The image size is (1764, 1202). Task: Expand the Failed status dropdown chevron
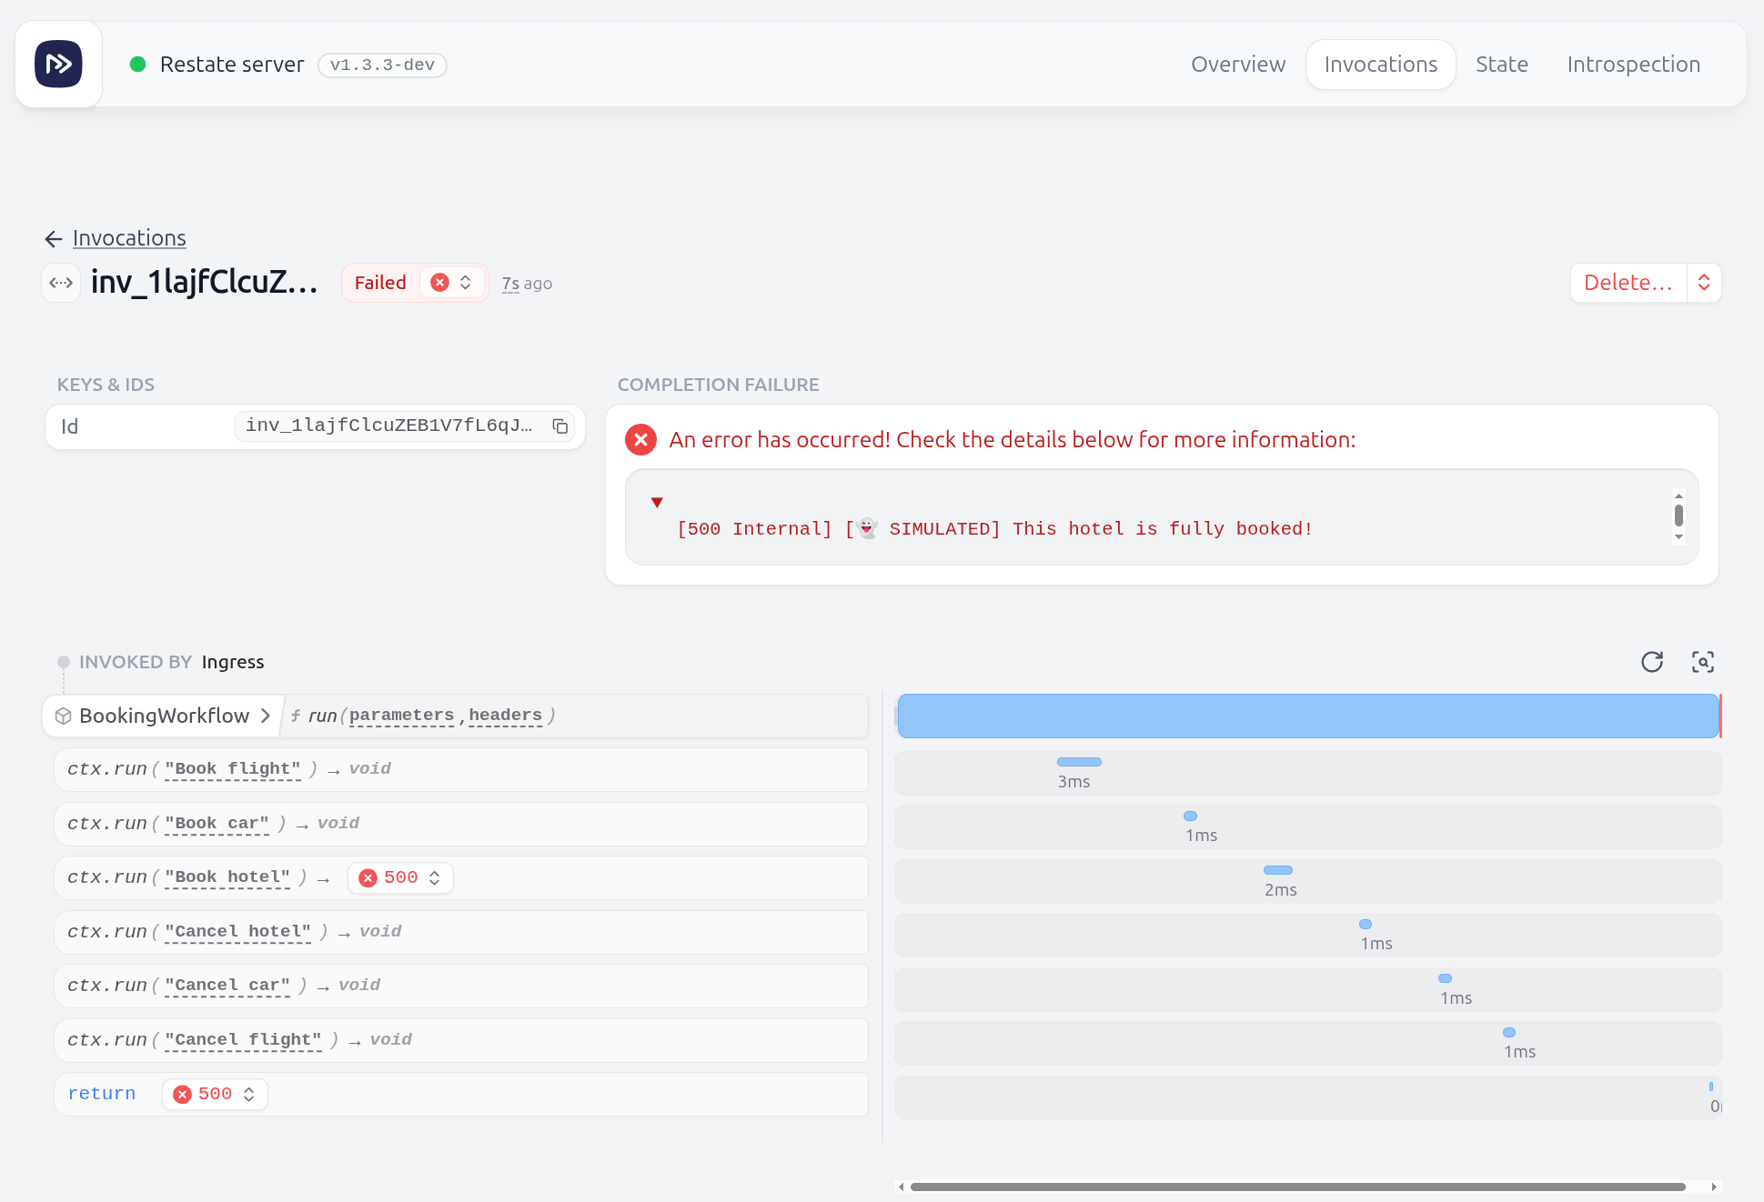(464, 283)
